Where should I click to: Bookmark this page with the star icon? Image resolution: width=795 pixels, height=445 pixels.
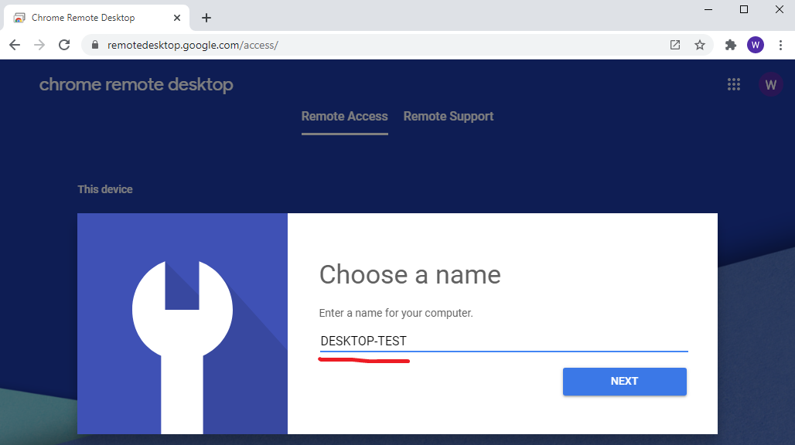click(x=700, y=45)
